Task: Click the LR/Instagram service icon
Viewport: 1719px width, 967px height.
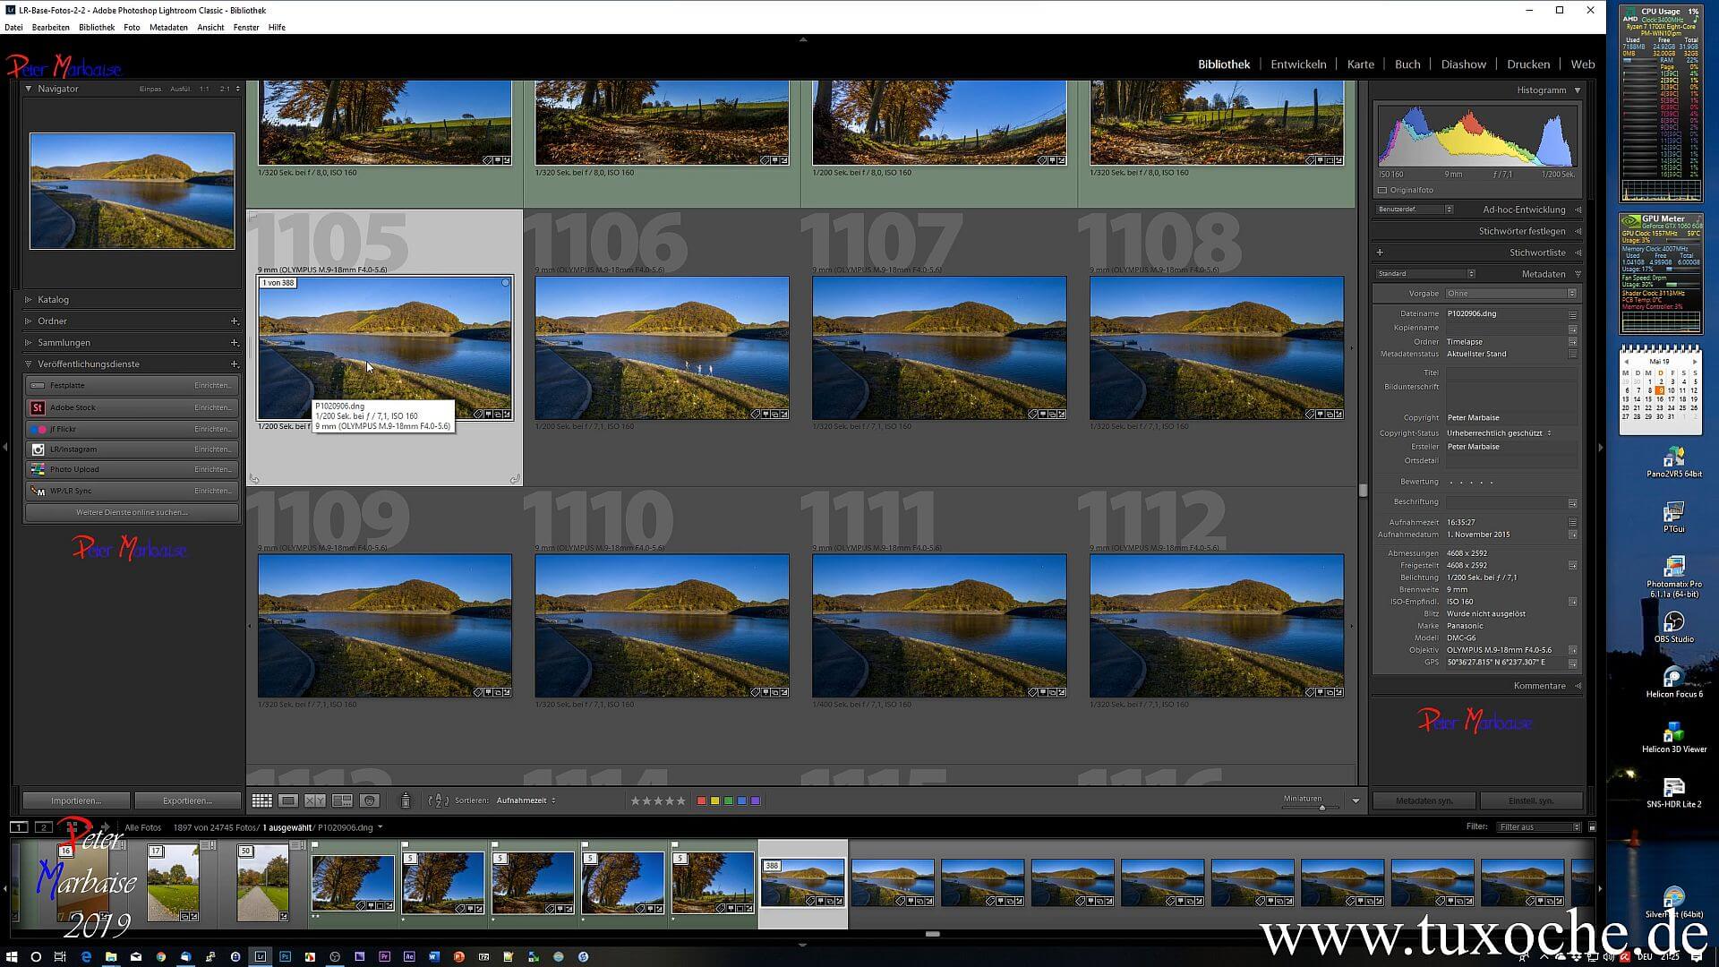Action: 38,449
